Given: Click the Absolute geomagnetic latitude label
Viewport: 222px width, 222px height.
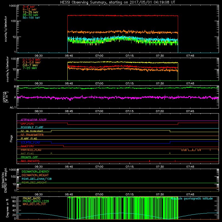Looking at the screenshot, I should tap(192, 198).
